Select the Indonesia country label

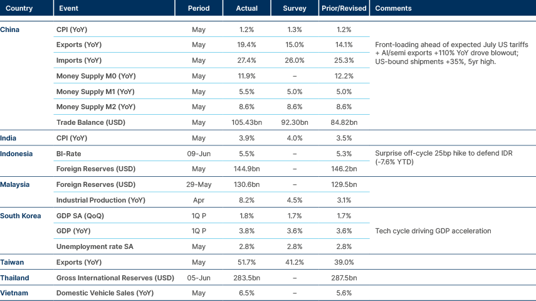[16, 154]
